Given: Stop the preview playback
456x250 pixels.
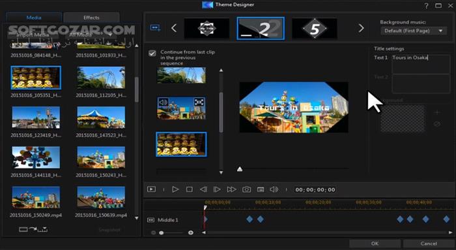Looking at the screenshot, I should click(190, 189).
